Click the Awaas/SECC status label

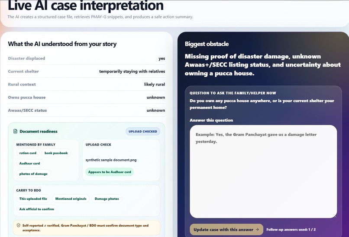pyautogui.click(x=27, y=110)
